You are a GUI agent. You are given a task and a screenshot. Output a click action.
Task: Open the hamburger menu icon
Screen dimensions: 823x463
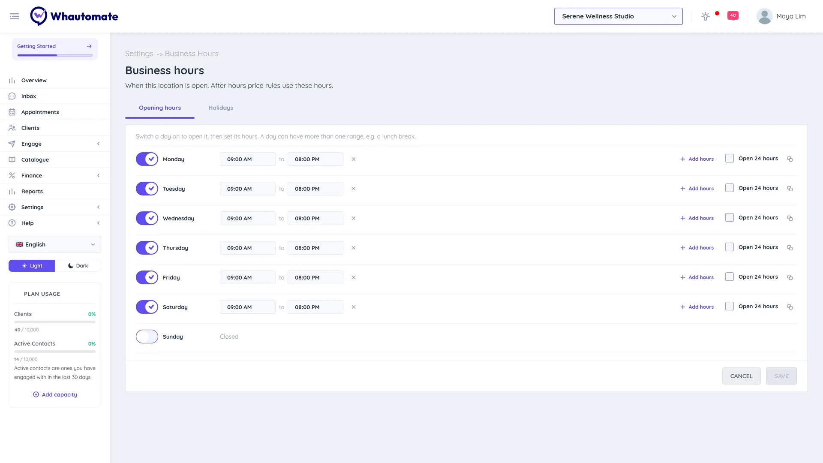pyautogui.click(x=15, y=16)
